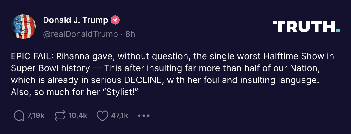
Task: Click the reply speech bubble icon
Action: point(19,116)
